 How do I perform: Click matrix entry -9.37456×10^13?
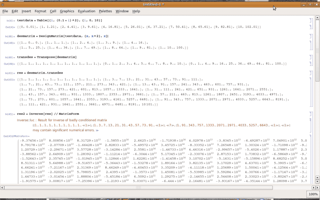point(33,140)
